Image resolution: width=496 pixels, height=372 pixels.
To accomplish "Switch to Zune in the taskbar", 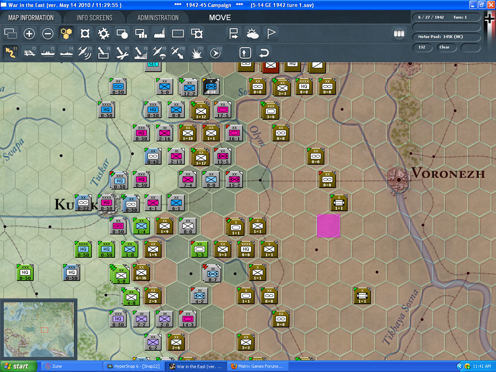I will tap(72, 366).
